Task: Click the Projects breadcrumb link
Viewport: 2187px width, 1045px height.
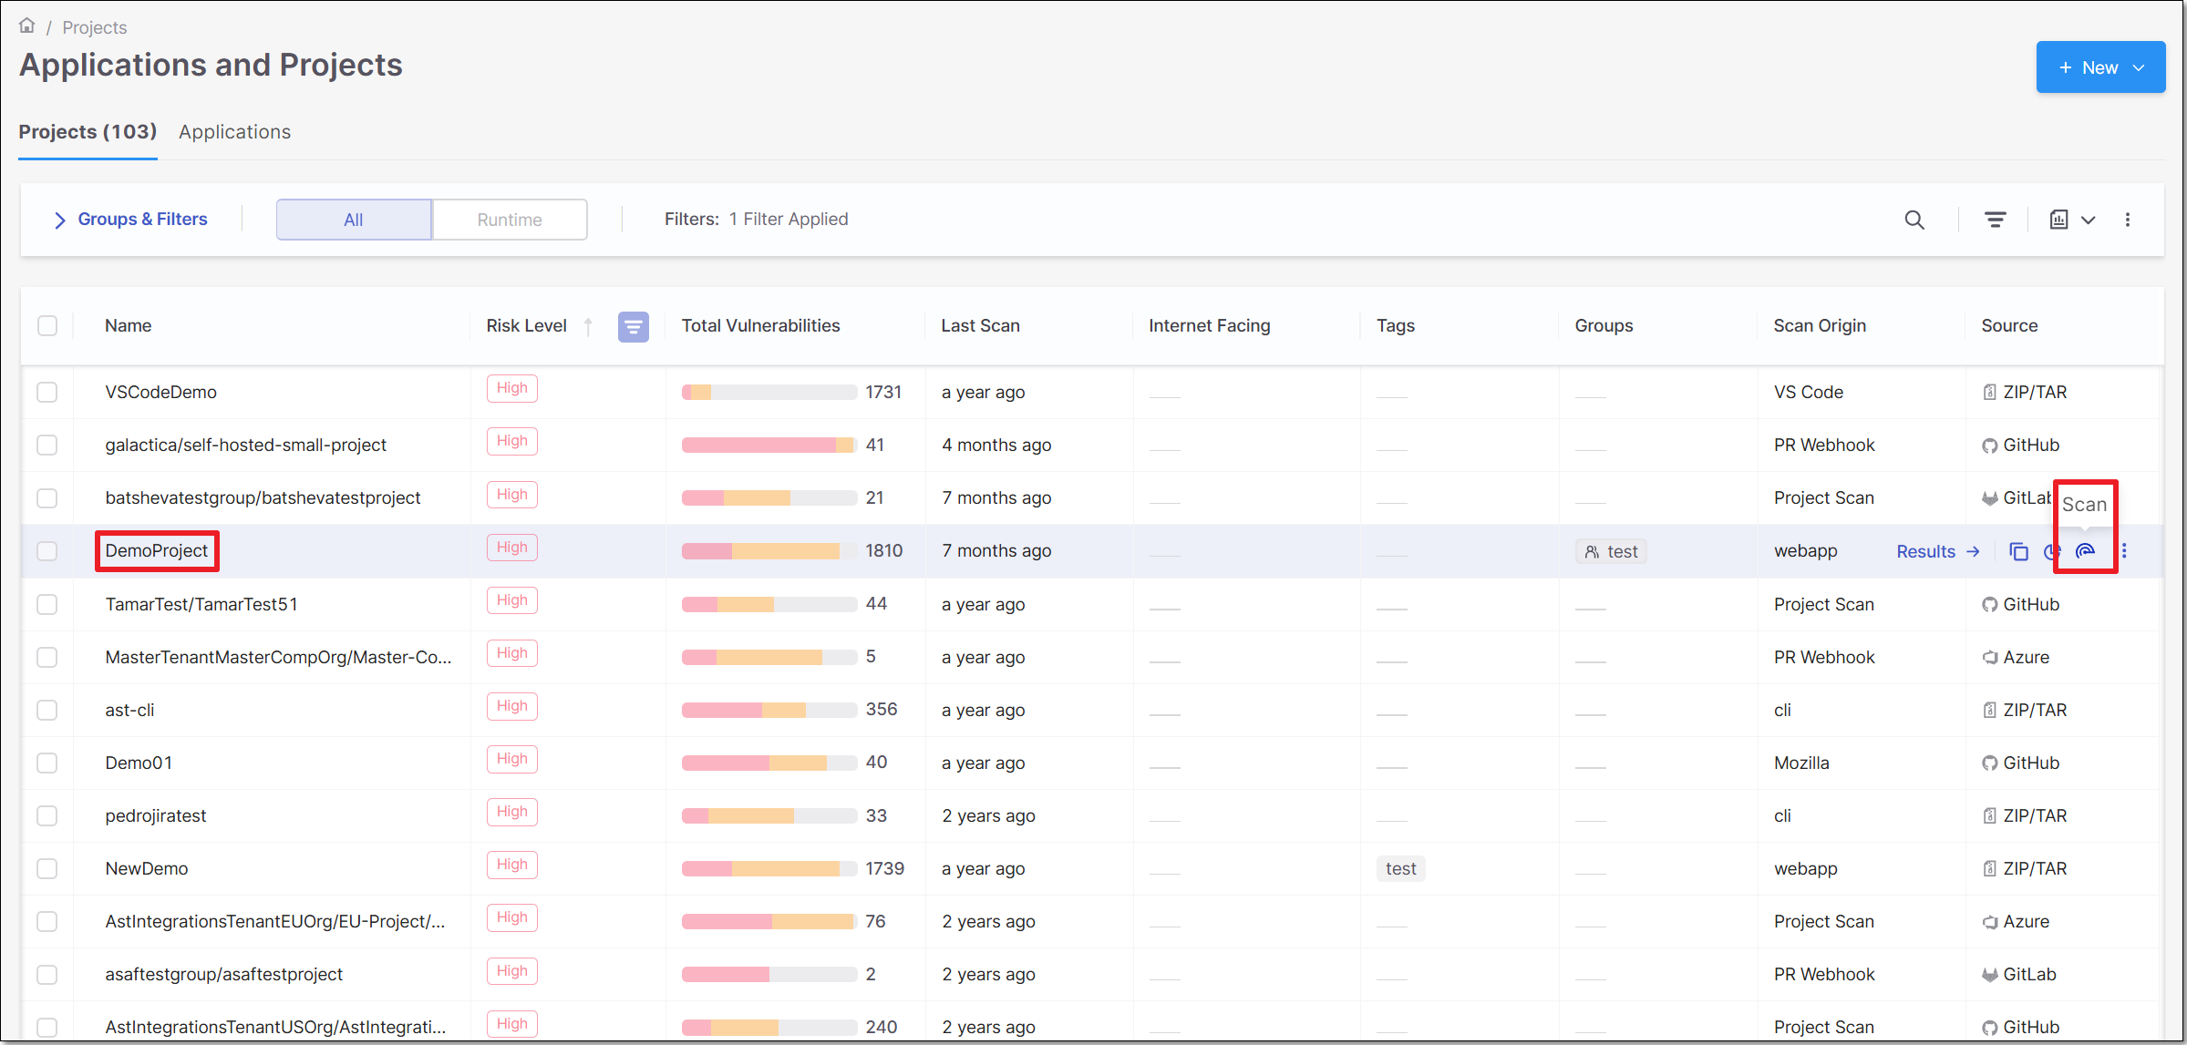Action: tap(95, 27)
